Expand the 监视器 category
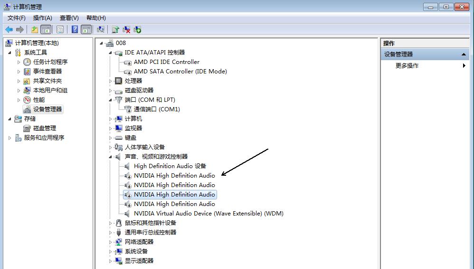The height and width of the screenshot is (269, 474). tap(110, 128)
